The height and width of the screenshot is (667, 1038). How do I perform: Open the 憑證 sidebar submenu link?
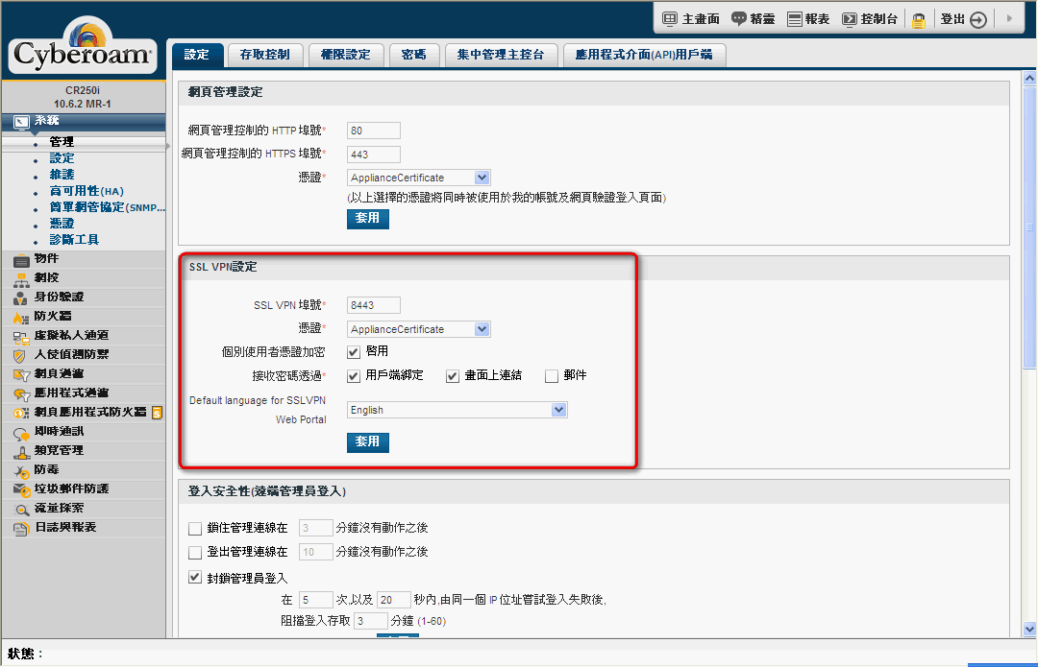tap(62, 224)
